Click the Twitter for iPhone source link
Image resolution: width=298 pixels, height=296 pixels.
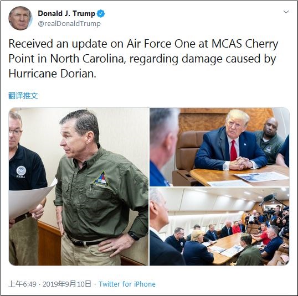(127, 284)
